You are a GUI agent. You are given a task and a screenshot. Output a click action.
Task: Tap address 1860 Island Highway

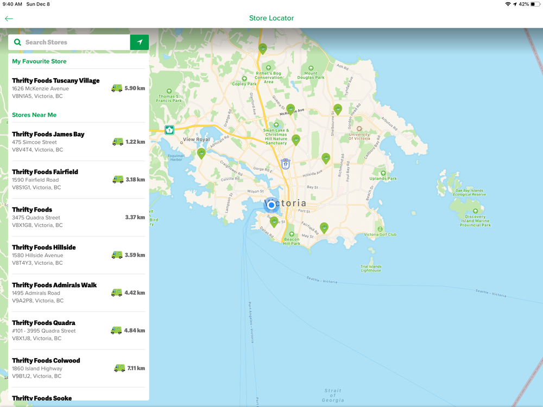[x=37, y=368]
